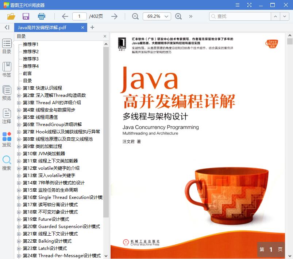This screenshot has height=259, width=293.
Task: Jump to 目录 entry in outline tree
Action: click(27, 81)
